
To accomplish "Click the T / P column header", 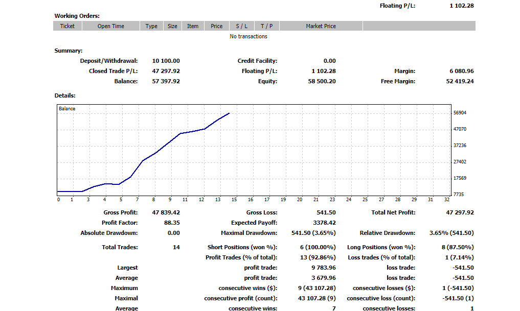I will (x=266, y=26).
